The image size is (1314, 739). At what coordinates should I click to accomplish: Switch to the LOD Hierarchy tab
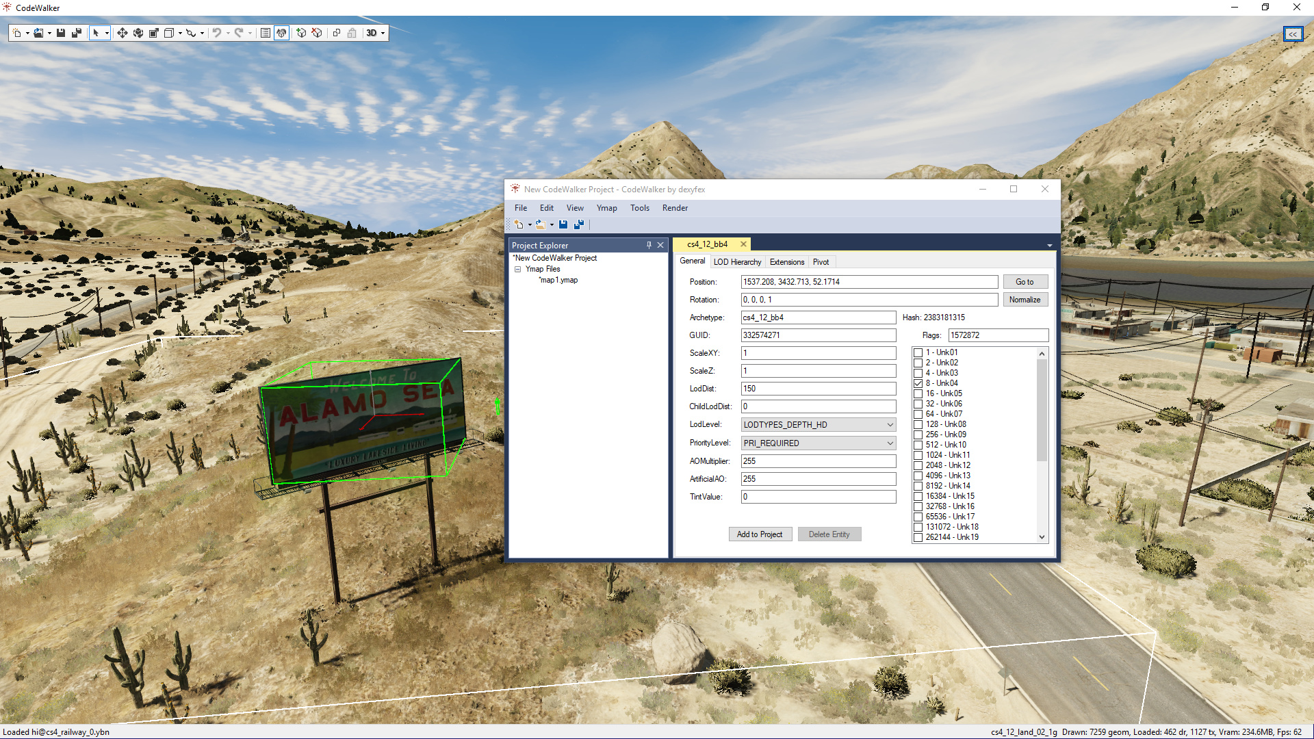(x=737, y=262)
